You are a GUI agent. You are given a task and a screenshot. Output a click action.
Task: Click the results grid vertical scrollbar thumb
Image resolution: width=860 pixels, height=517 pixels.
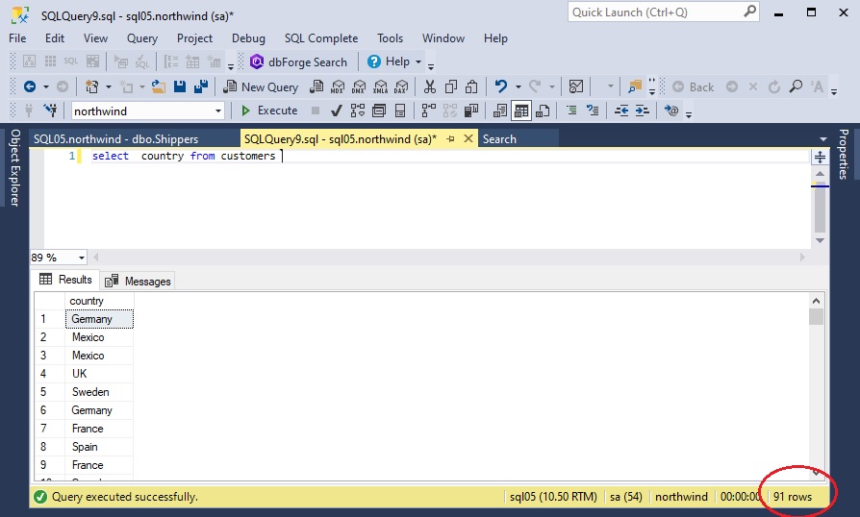pyautogui.click(x=816, y=316)
